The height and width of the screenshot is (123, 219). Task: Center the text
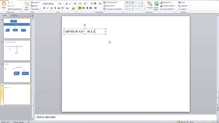pos(83,8)
